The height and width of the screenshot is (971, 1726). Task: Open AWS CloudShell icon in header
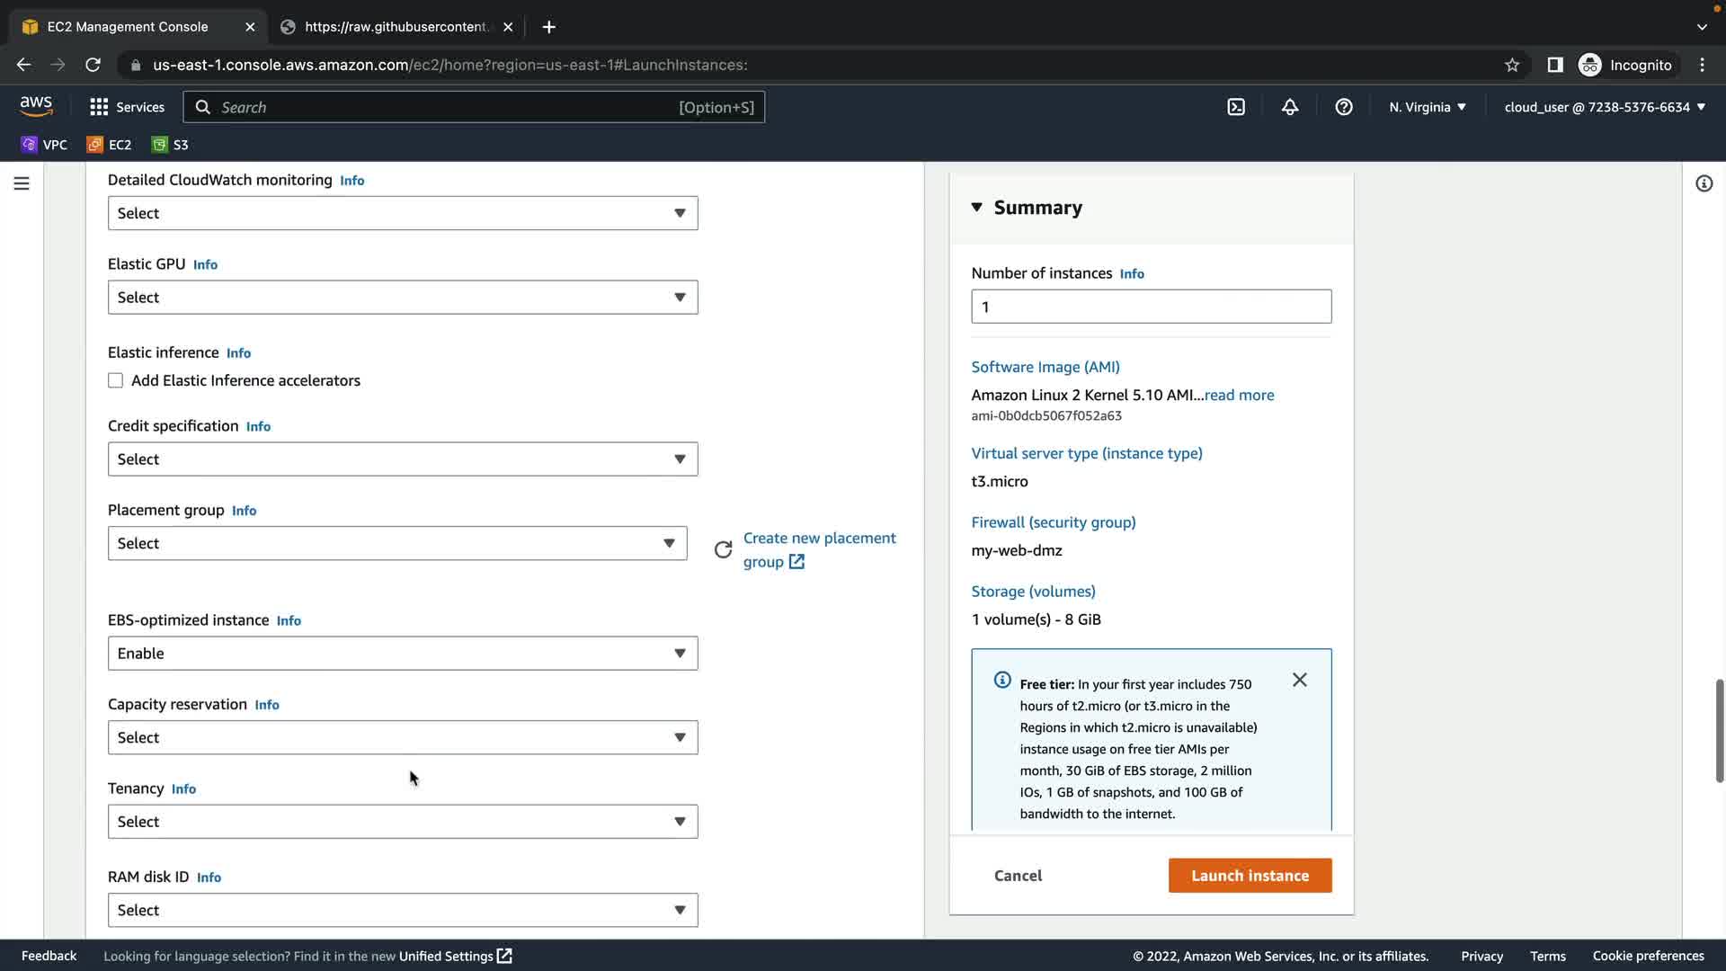click(x=1236, y=107)
